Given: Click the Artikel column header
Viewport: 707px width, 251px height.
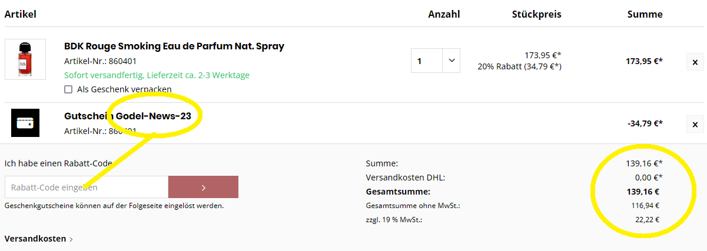Looking at the screenshot, I should [x=21, y=14].
